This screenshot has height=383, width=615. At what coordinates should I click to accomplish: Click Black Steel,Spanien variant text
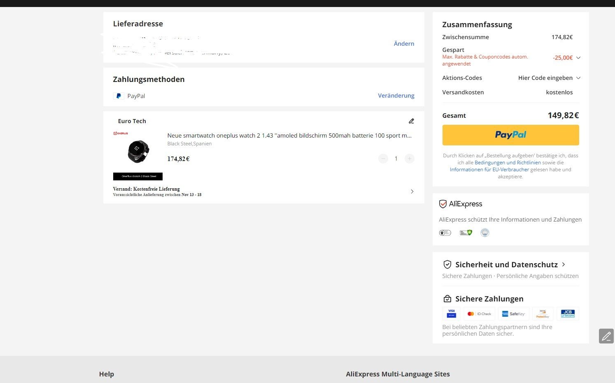pos(189,144)
